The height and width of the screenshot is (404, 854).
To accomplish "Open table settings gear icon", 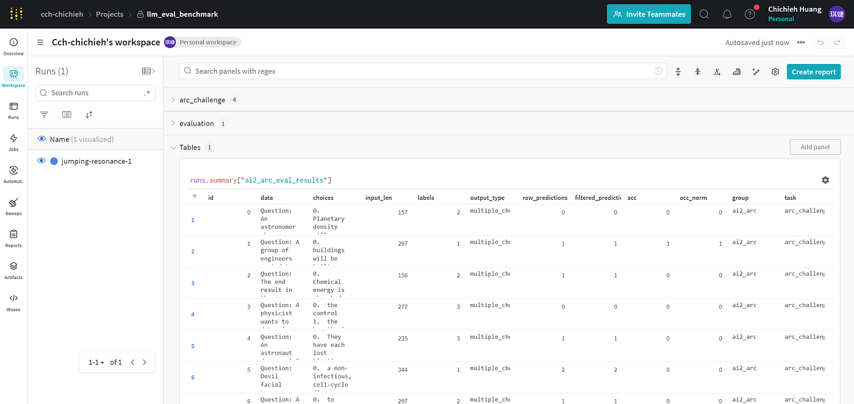I will (x=825, y=180).
